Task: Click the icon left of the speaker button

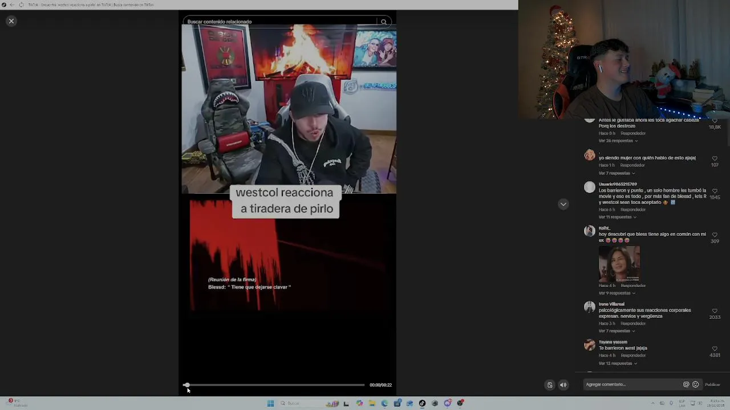Action: 550,385
